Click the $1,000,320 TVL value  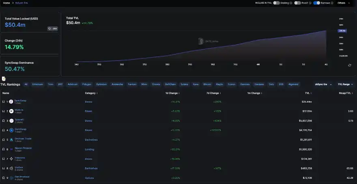tap(305, 150)
